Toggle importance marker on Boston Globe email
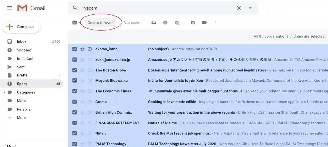 point(90,70)
